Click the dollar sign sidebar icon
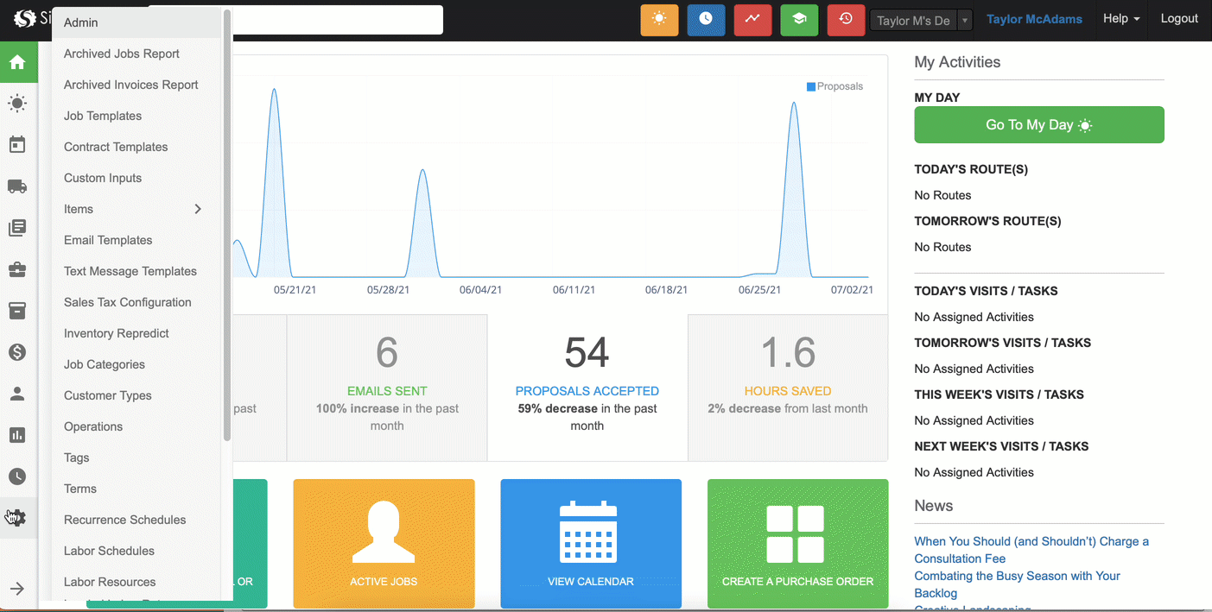Screen dimensions: 1212x612 17,352
